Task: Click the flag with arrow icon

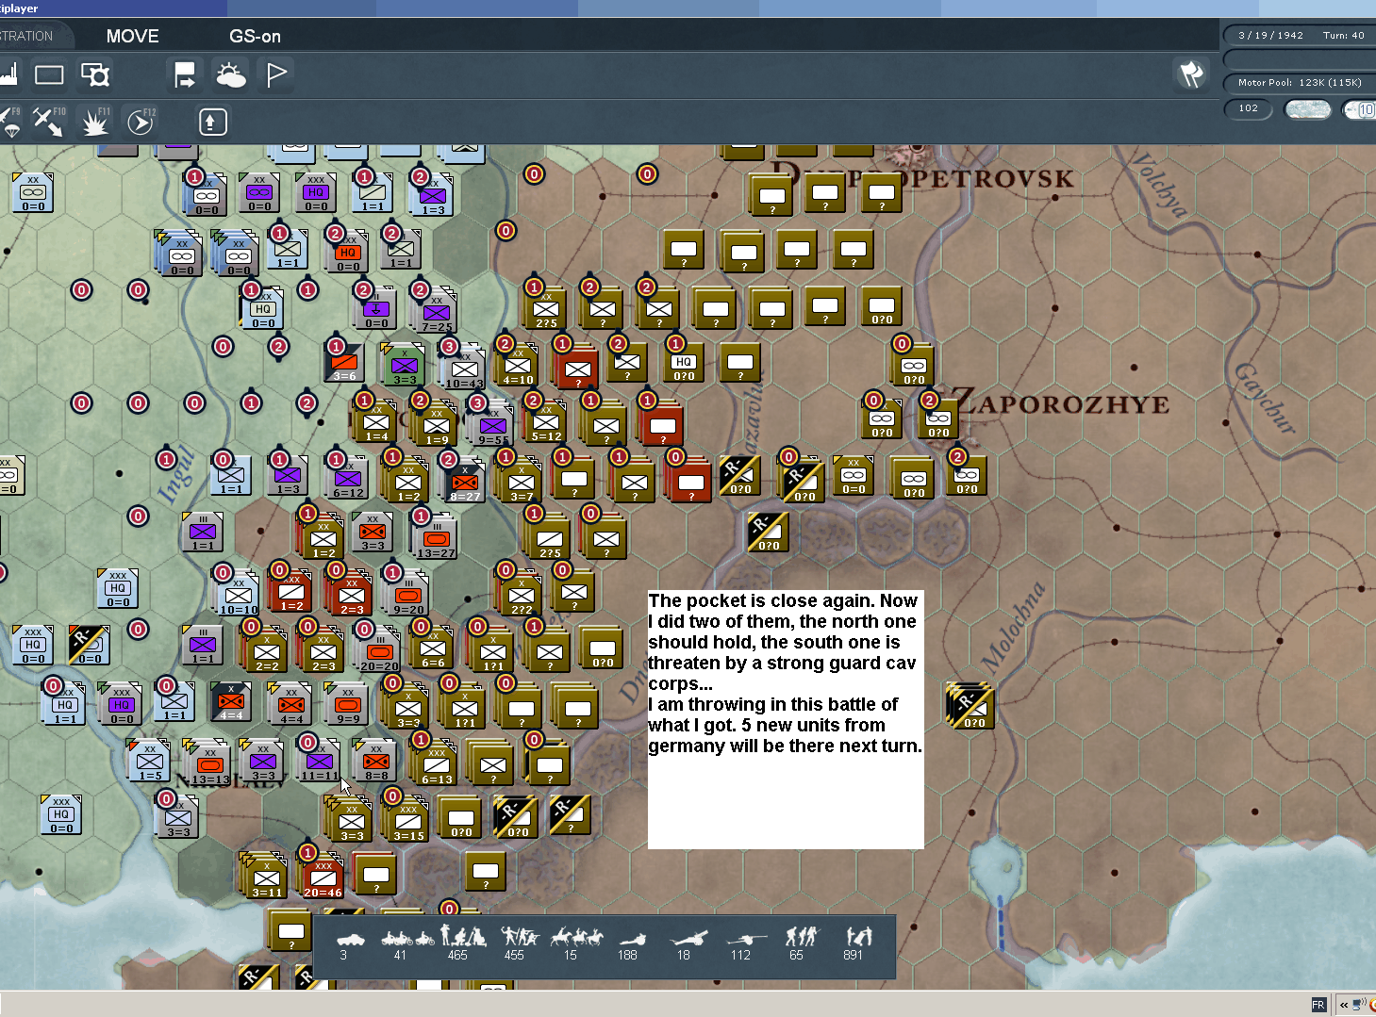Action: tap(185, 74)
